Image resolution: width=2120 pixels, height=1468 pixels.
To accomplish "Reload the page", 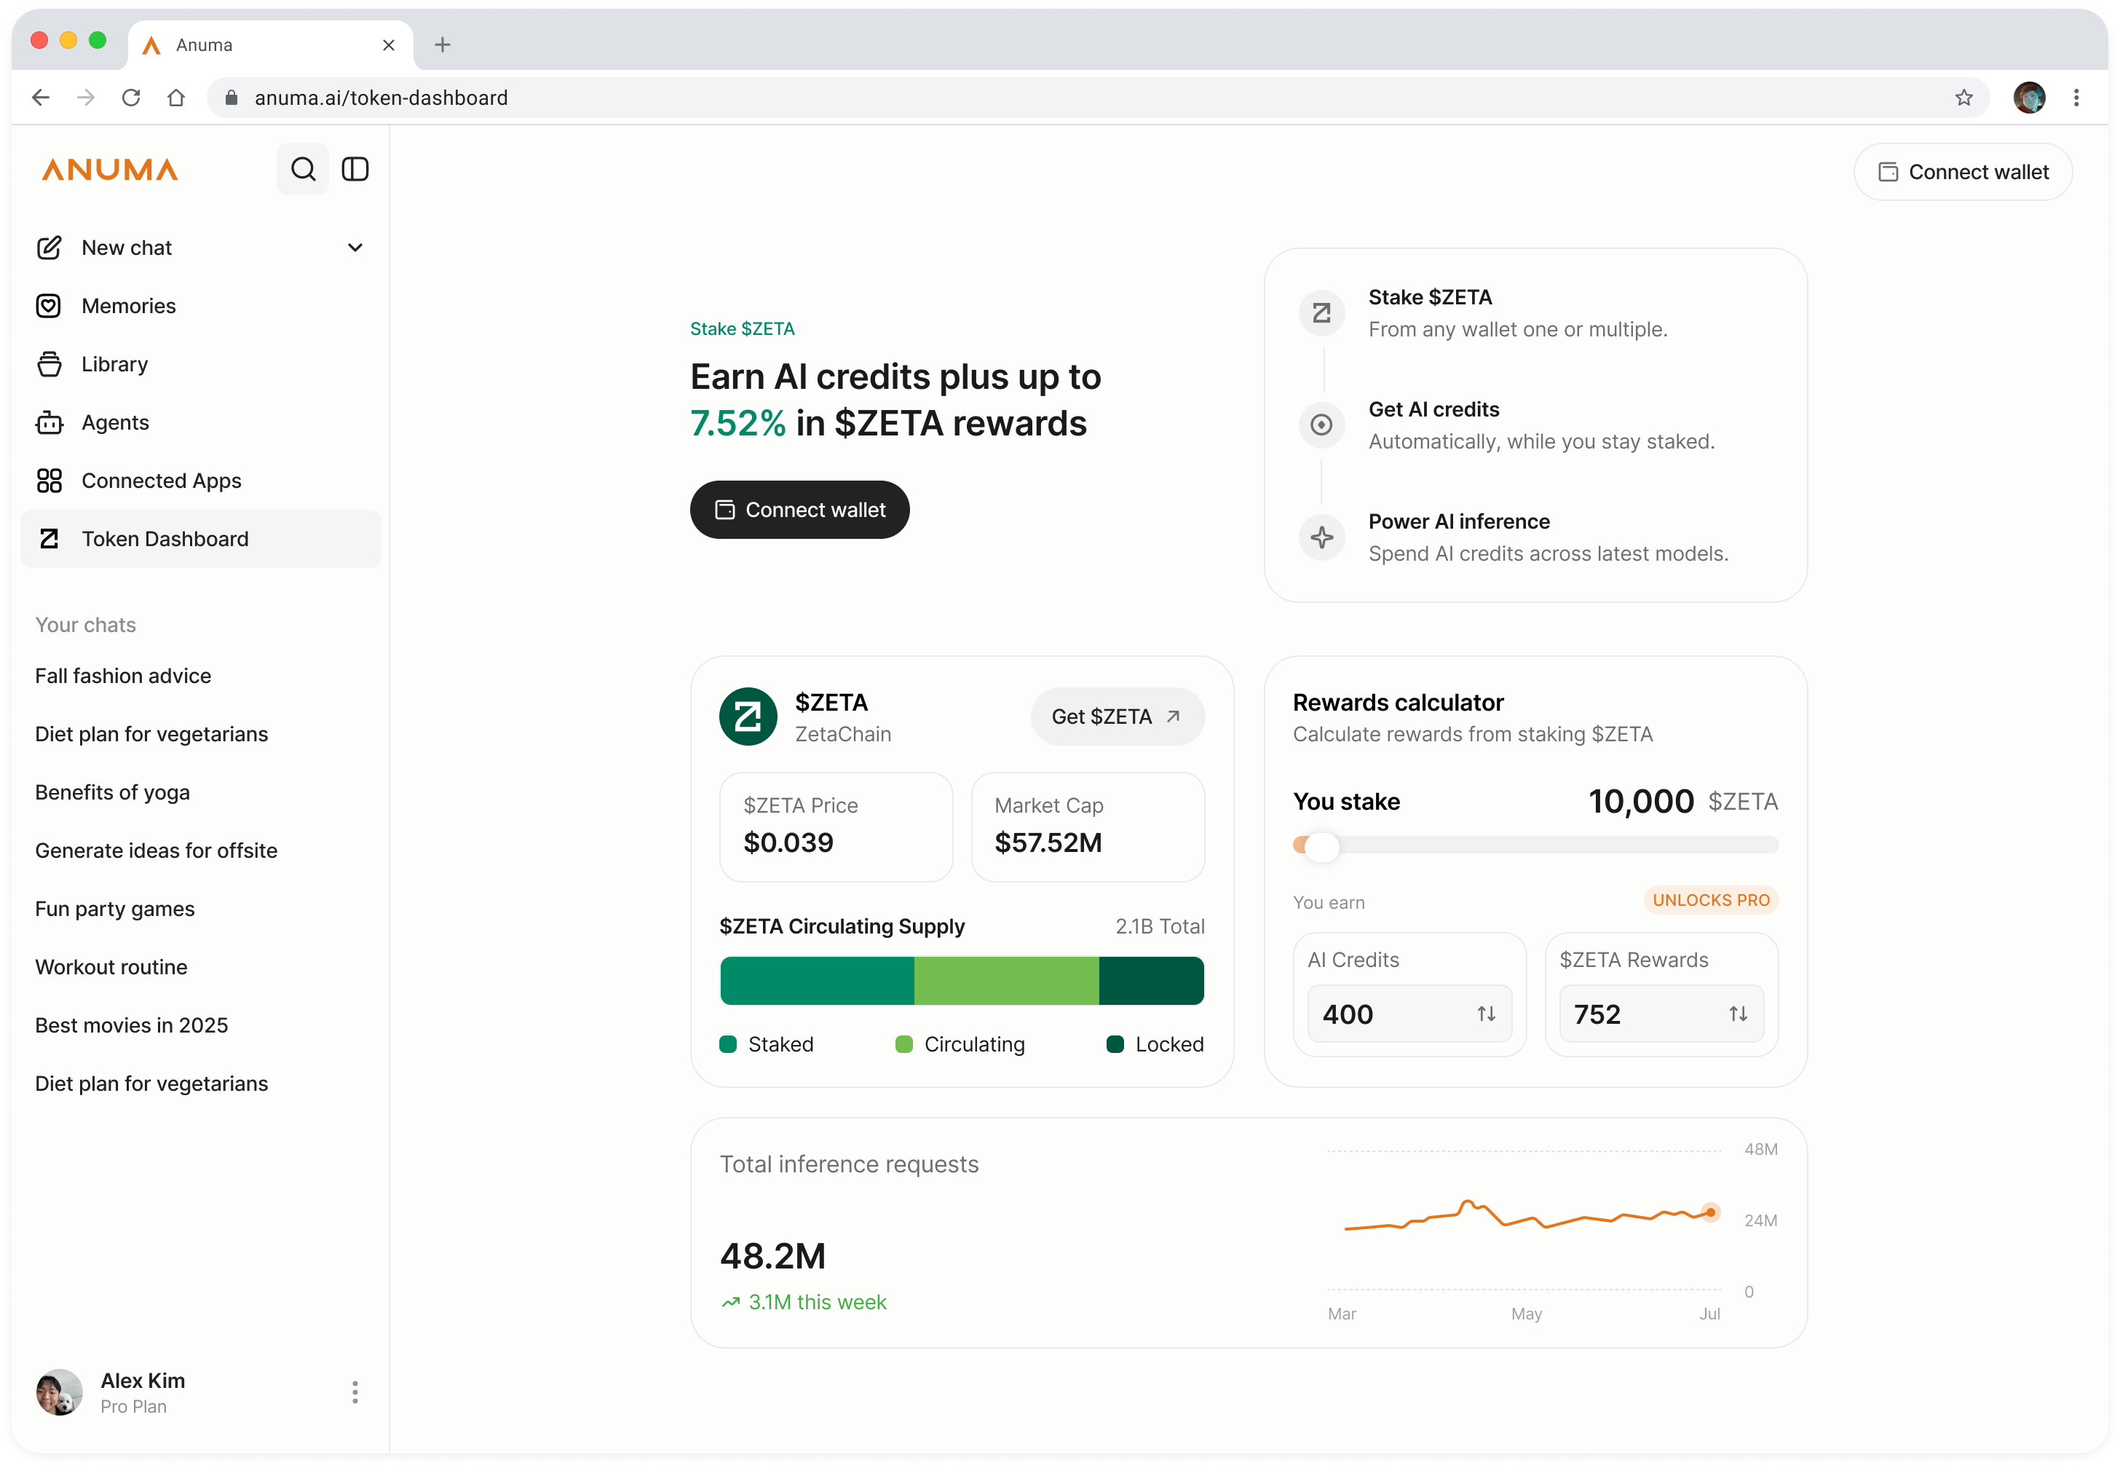I will 130,98.
